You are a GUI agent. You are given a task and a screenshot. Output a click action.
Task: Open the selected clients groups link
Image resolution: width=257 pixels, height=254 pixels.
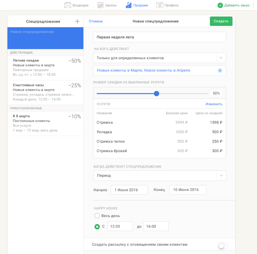click(144, 70)
